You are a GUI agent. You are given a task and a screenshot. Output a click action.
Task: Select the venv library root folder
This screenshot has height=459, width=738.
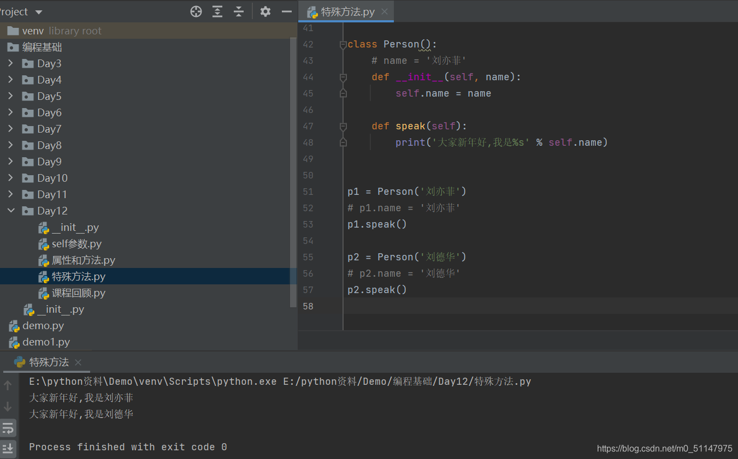[149, 31]
